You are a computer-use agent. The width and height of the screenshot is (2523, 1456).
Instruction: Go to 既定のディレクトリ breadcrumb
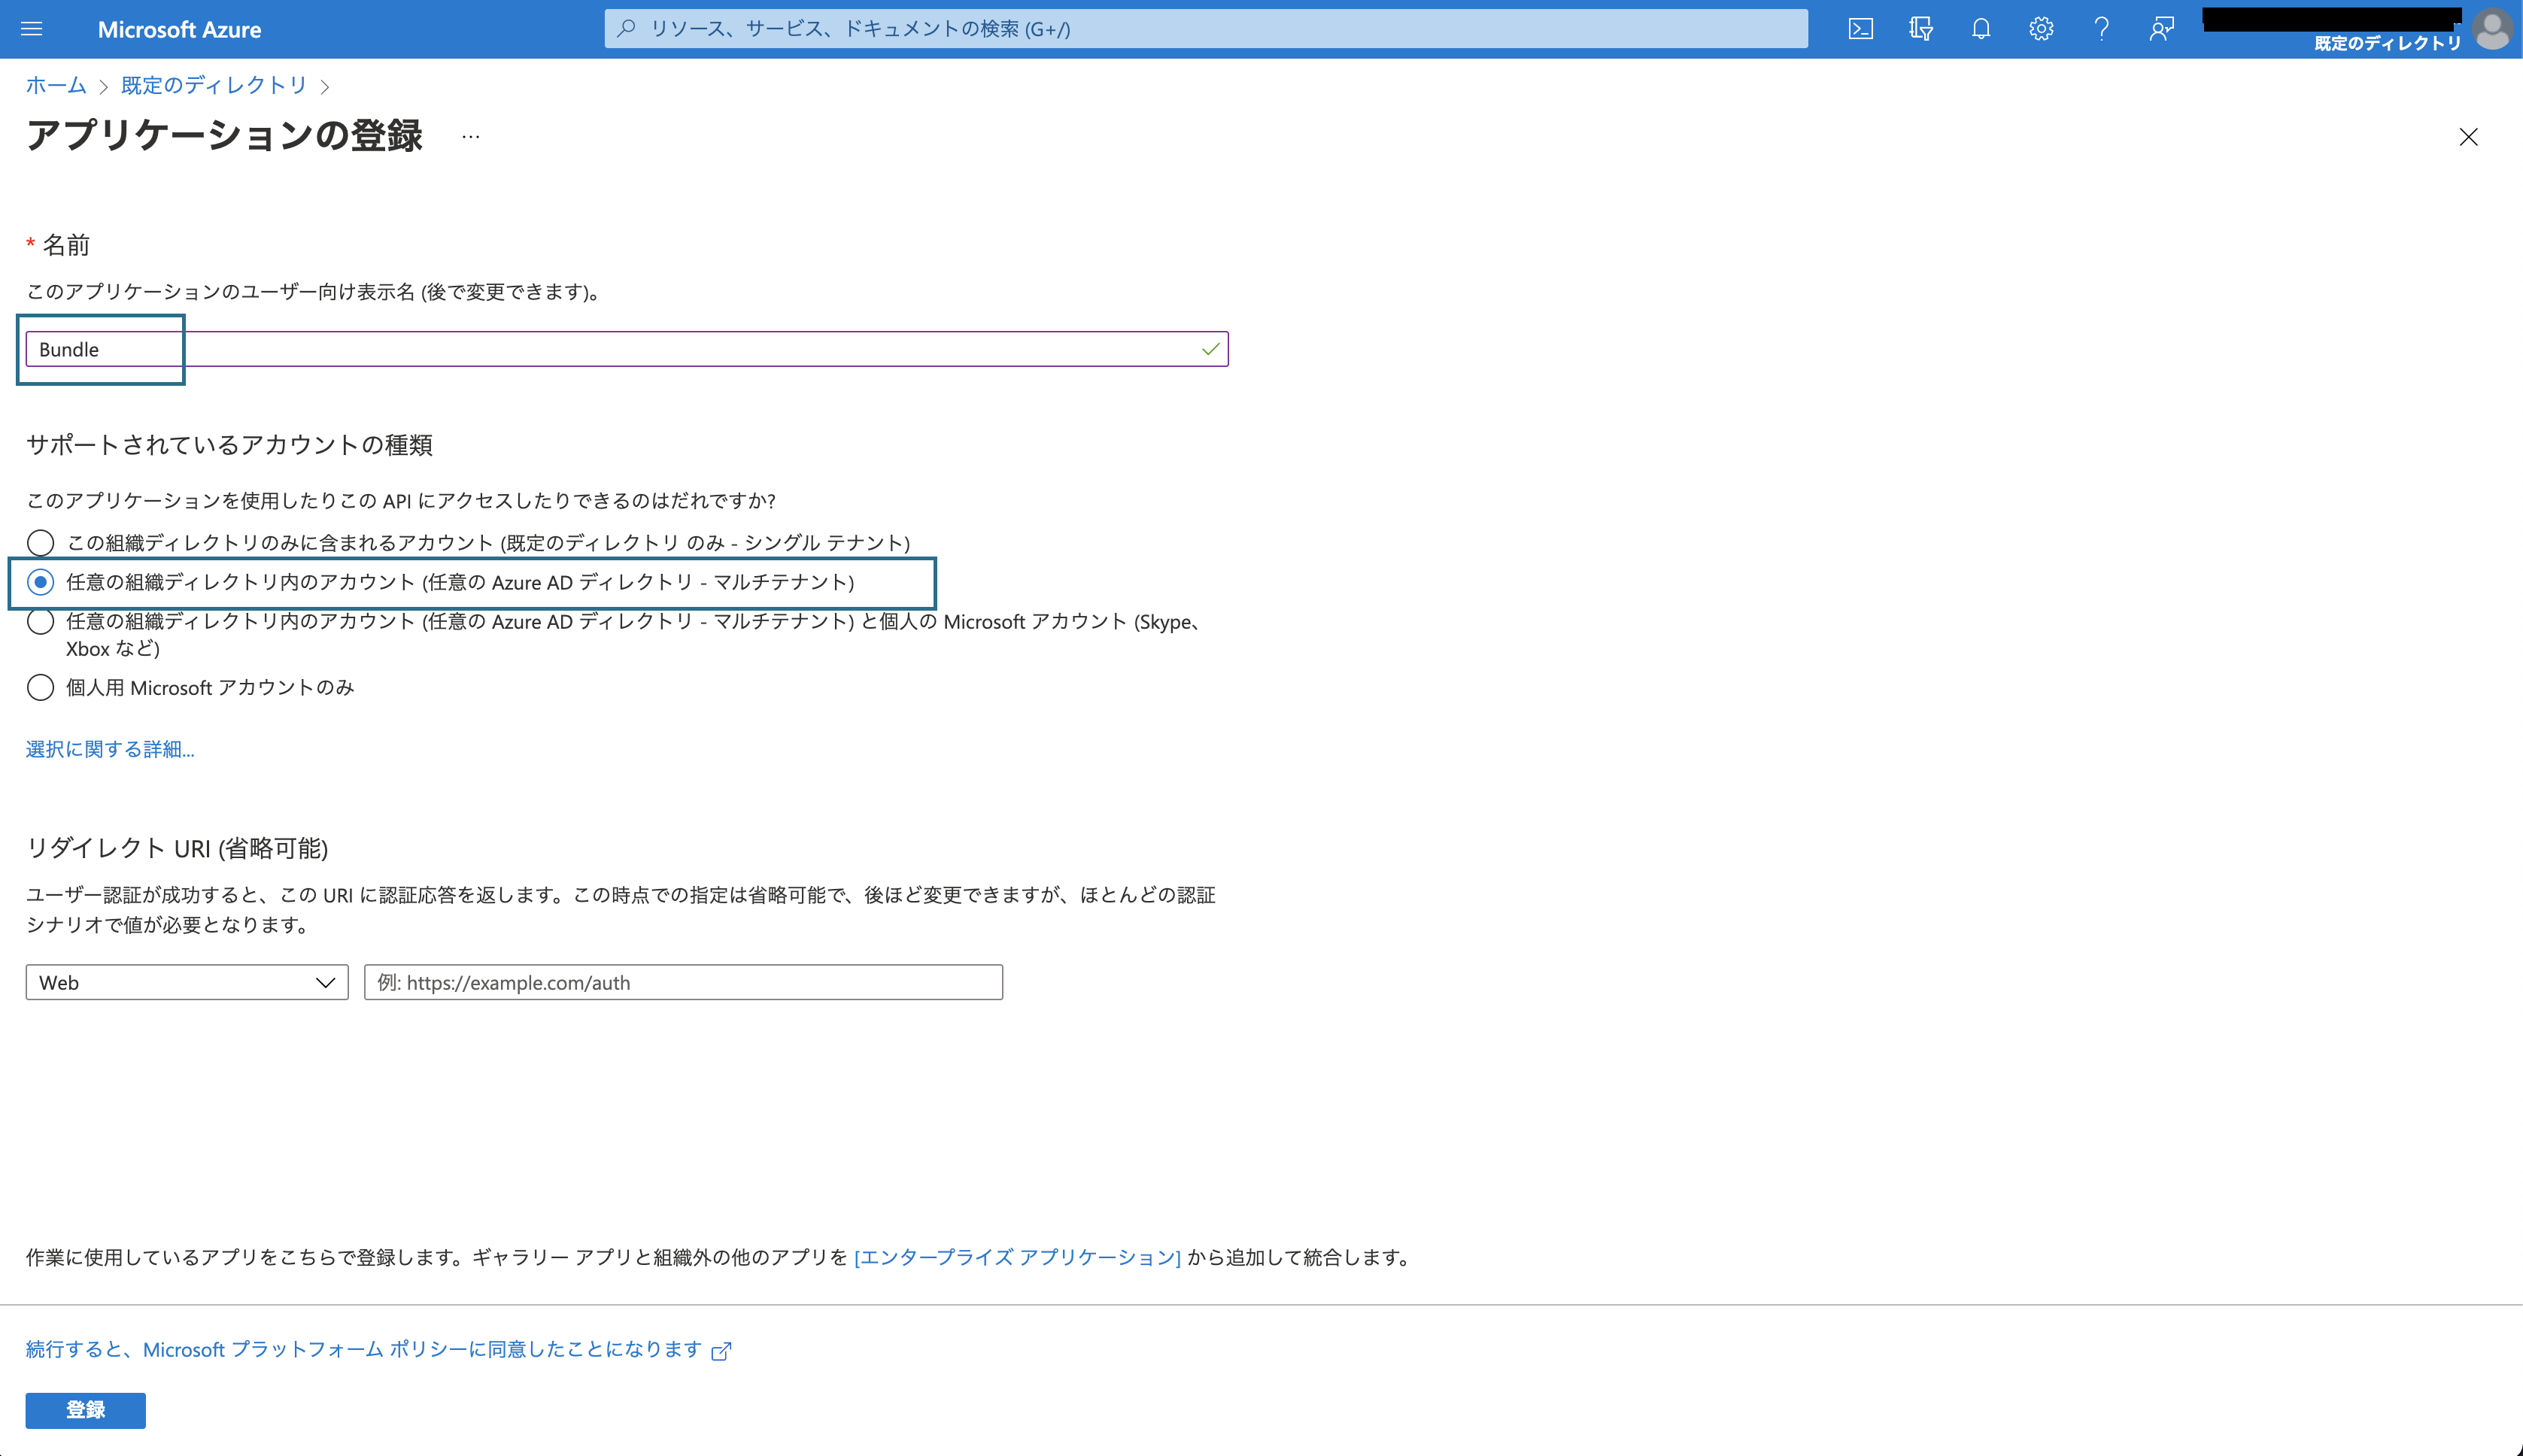(x=214, y=86)
